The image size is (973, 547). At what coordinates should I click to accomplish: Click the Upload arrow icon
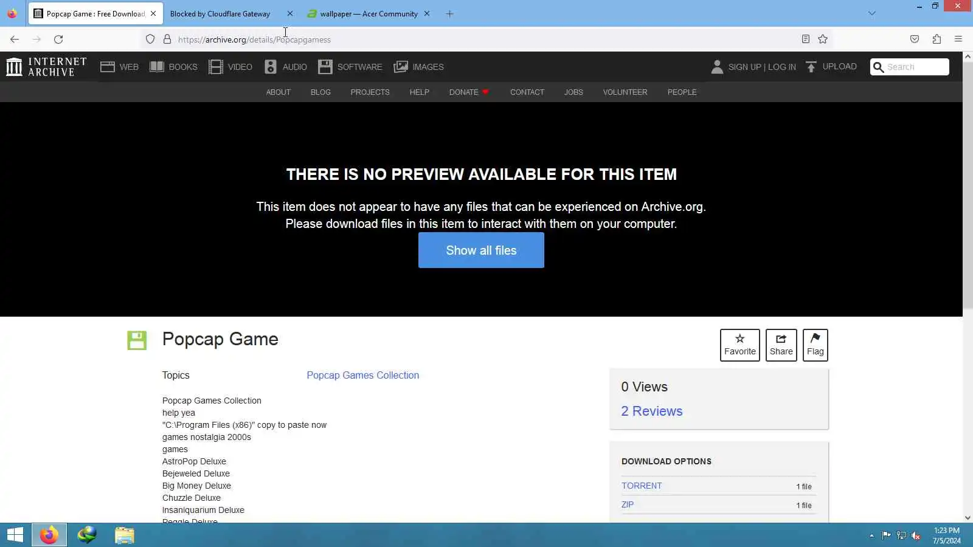(x=811, y=67)
